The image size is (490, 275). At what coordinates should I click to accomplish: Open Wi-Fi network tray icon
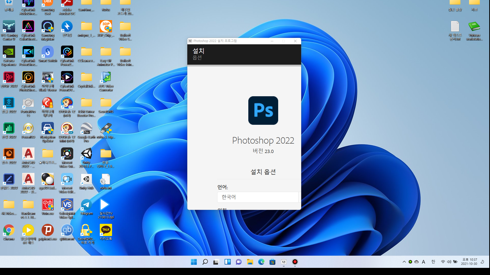pyautogui.click(x=443, y=262)
